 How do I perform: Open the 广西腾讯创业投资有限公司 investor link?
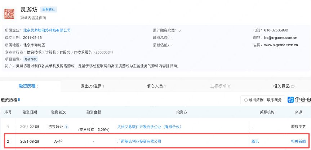139,141
